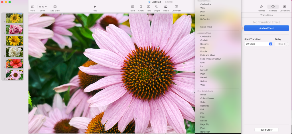This screenshot has width=292, height=134.
Task: Select the Switch transition
Action: point(204,81)
